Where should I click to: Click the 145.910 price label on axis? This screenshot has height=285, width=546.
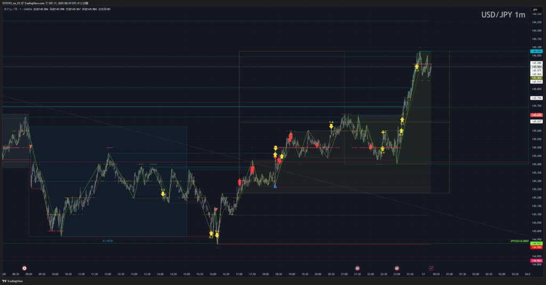point(536,82)
